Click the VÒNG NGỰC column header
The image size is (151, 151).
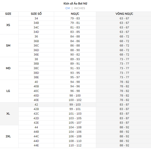[124, 14]
